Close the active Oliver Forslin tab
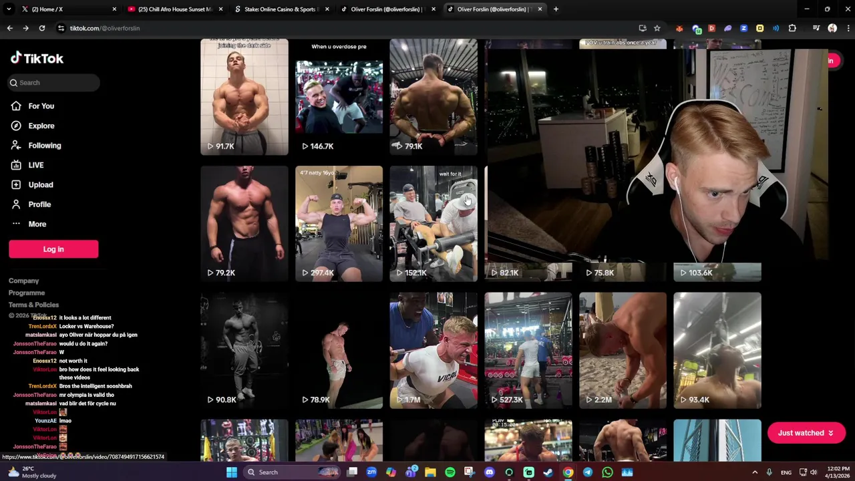 click(540, 9)
